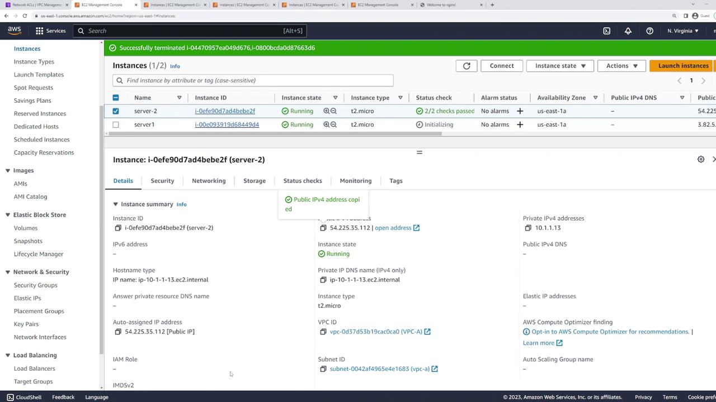The width and height of the screenshot is (716, 402).
Task: Open the Status checks tab
Action: point(303,181)
